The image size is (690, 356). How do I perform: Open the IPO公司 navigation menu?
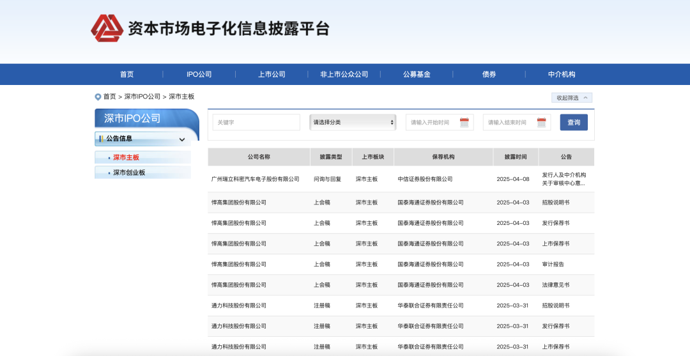click(x=199, y=74)
